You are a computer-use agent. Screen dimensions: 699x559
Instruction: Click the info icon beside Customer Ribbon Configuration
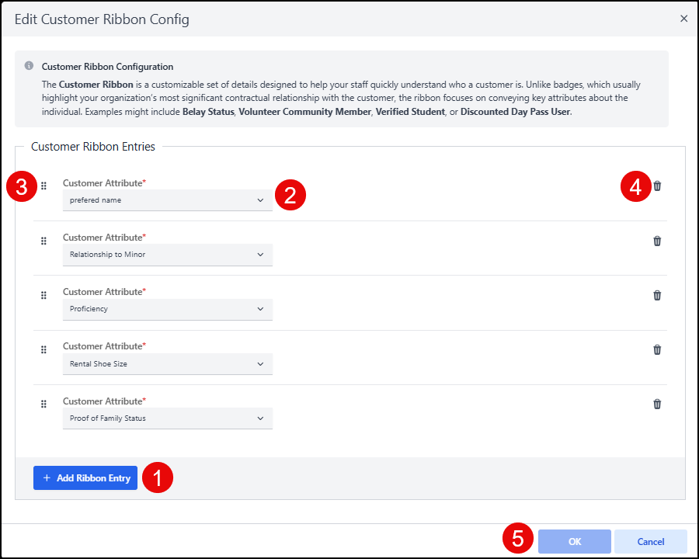(29, 66)
